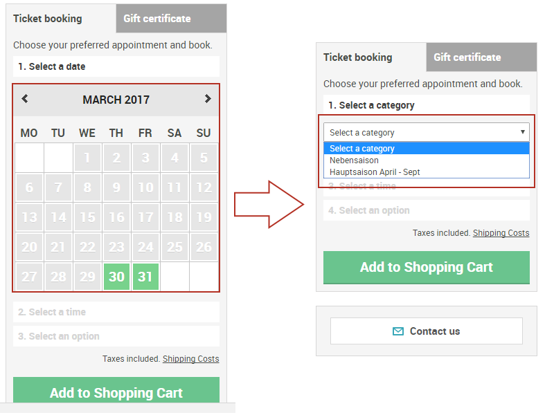Pick March 30 on the calendar
This screenshot has height=415, width=554.
(116, 277)
